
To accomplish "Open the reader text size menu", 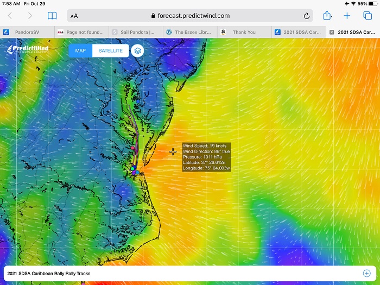I will coord(74,16).
